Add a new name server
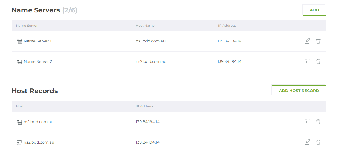338x154 pixels. [x=314, y=10]
